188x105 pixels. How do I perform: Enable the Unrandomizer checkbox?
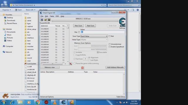[x=110, y=44]
